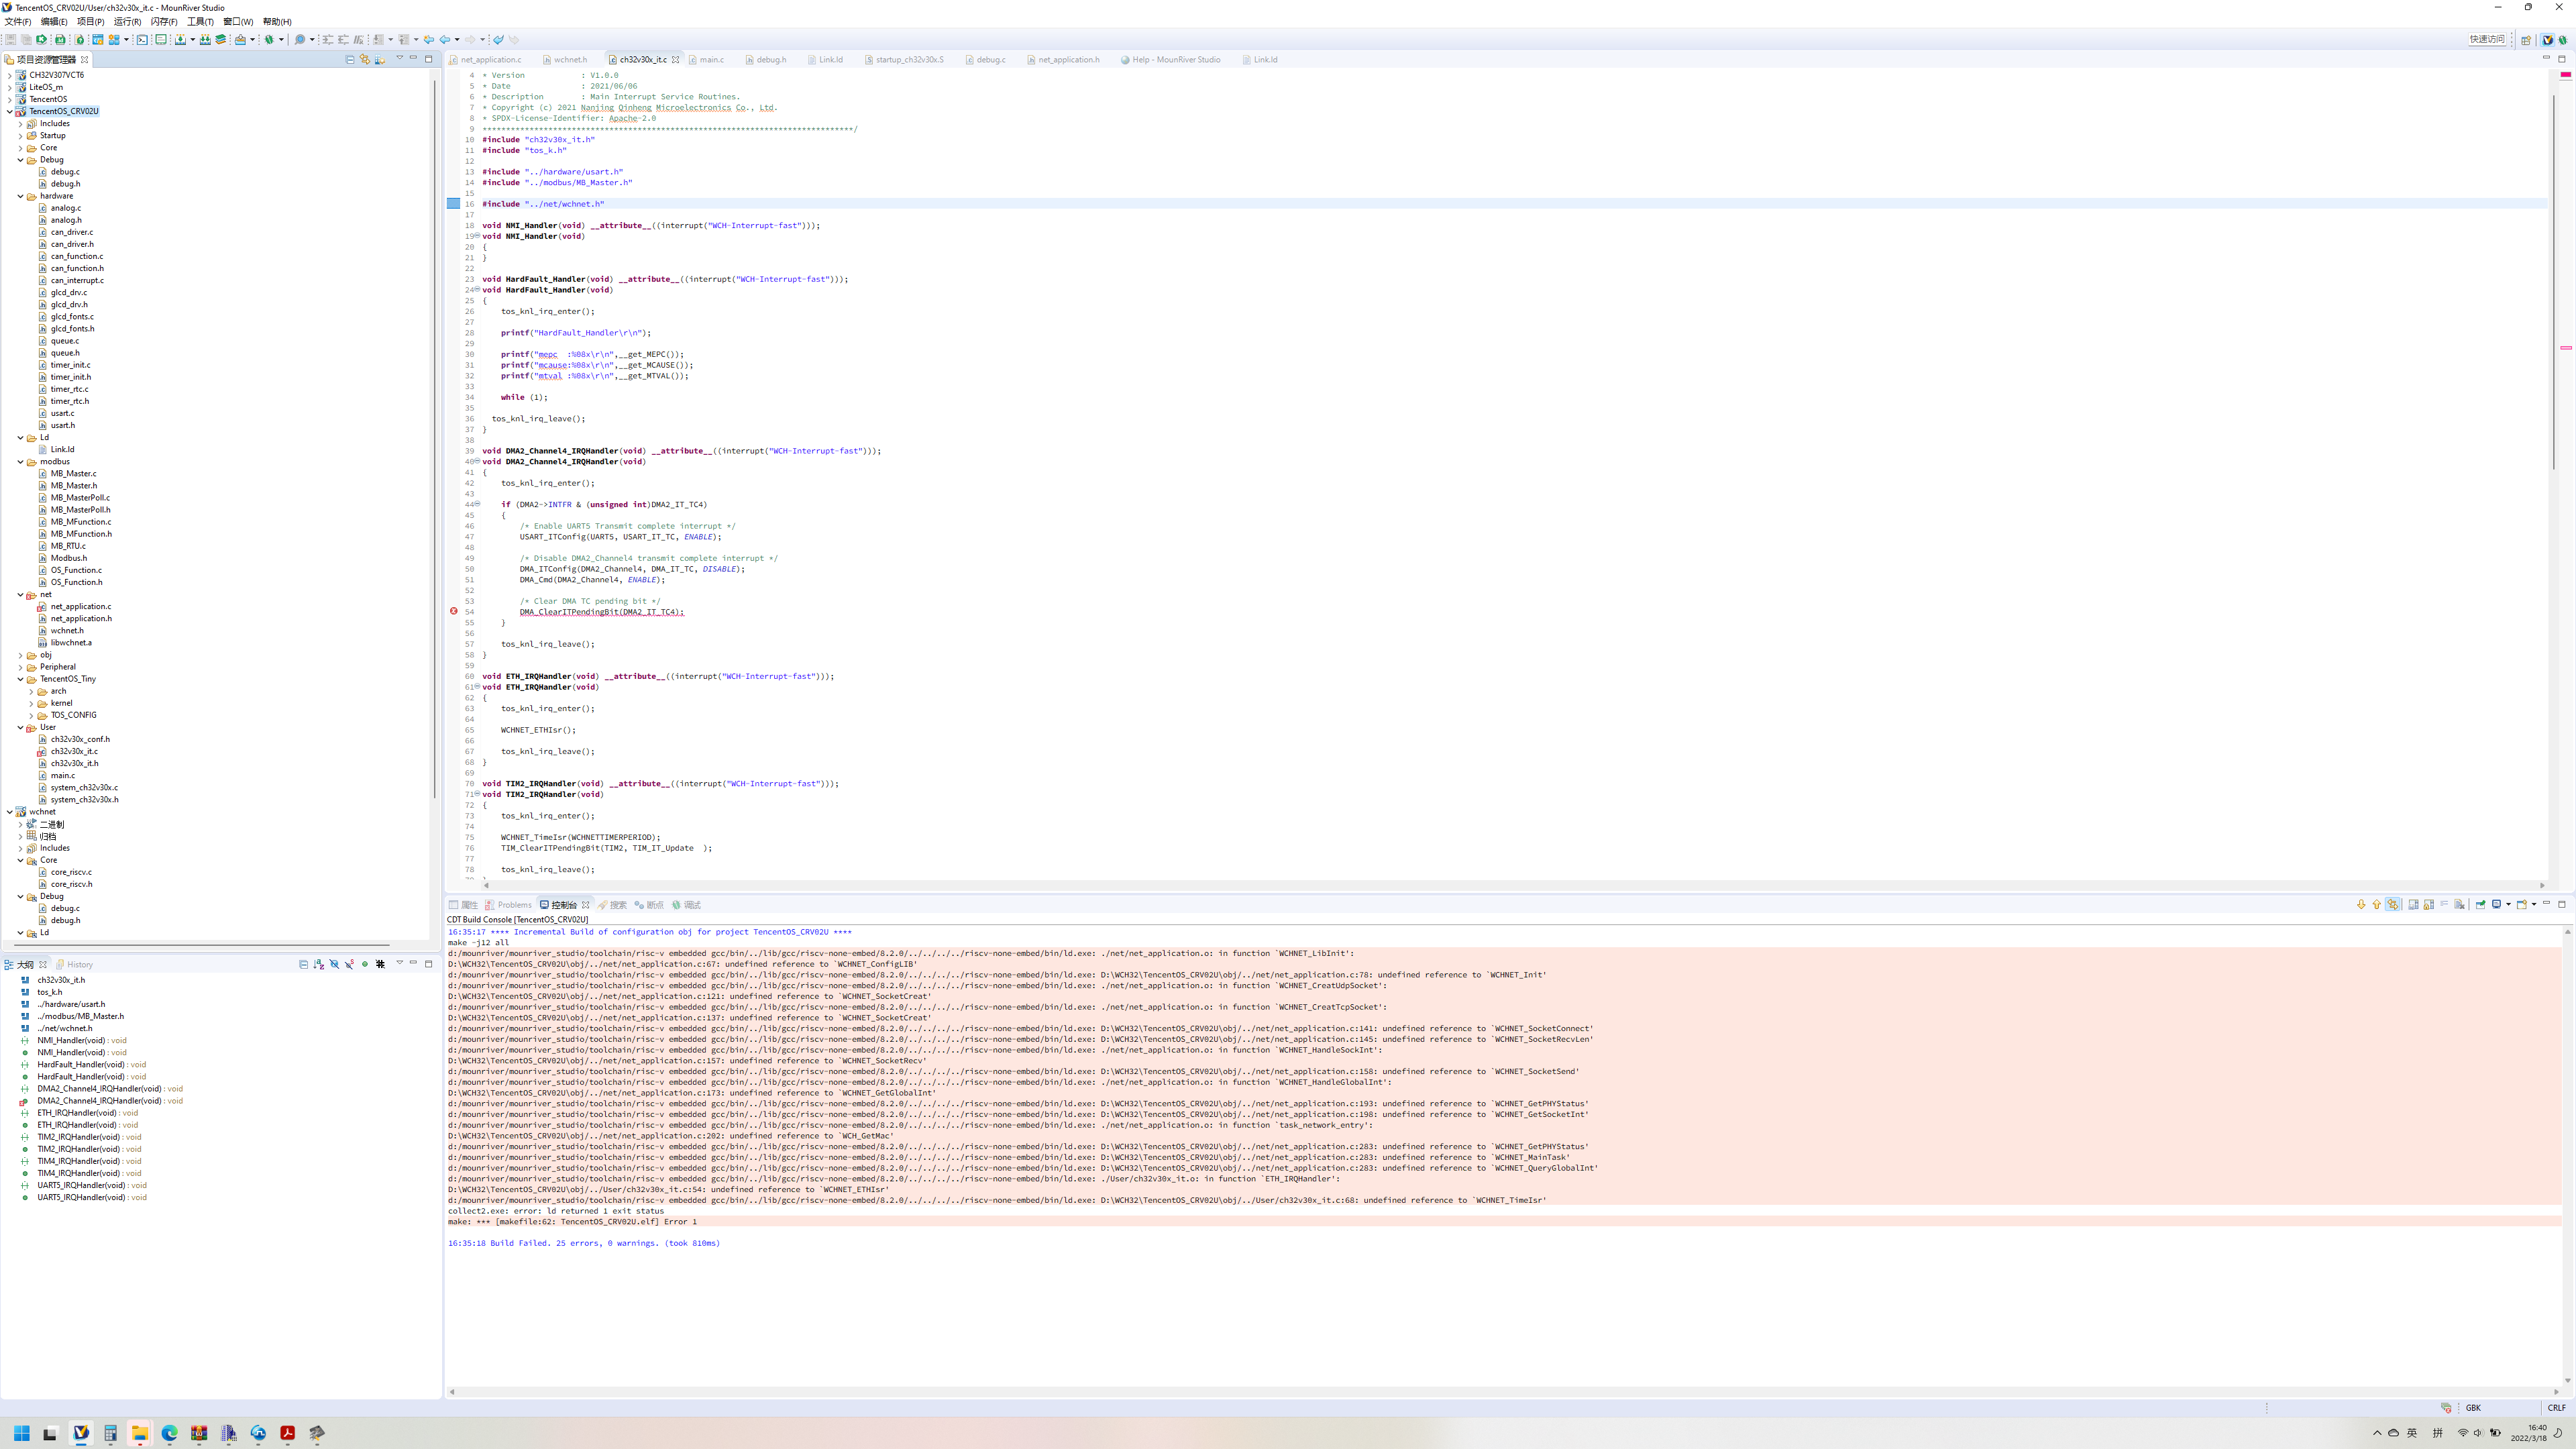Viewport: 2576px width, 1449px height.
Task: Expand the kernel folder
Action: (32, 703)
